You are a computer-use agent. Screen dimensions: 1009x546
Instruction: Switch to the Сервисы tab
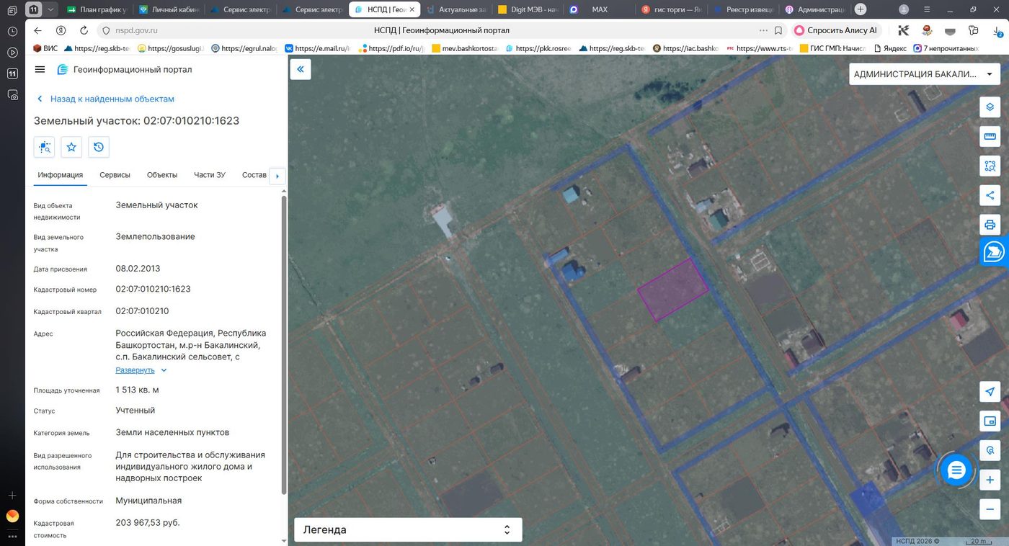[x=115, y=175]
